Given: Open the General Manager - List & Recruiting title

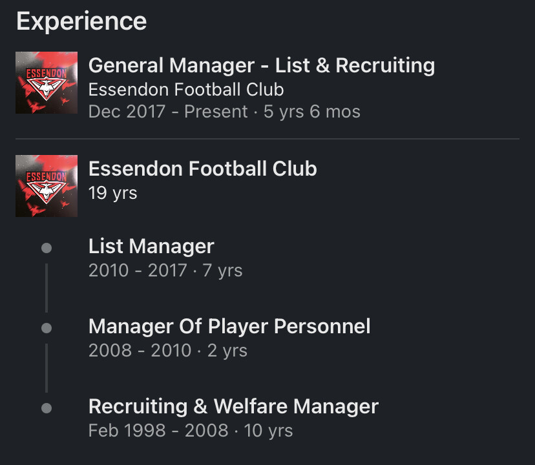Looking at the screenshot, I should click(262, 65).
